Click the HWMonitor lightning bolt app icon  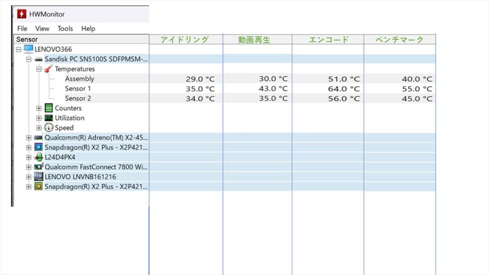point(21,14)
